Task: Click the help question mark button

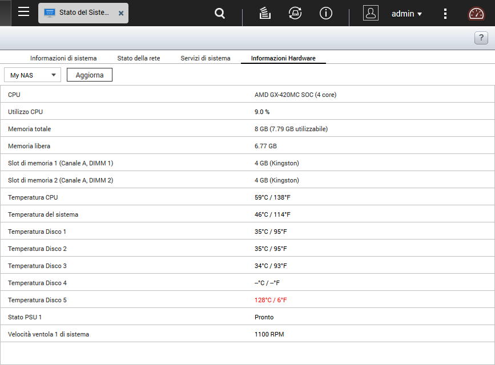Action: point(481,38)
